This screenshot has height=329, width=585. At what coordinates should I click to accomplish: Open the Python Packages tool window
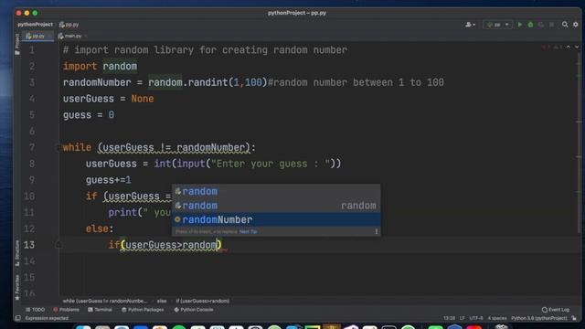(143, 310)
